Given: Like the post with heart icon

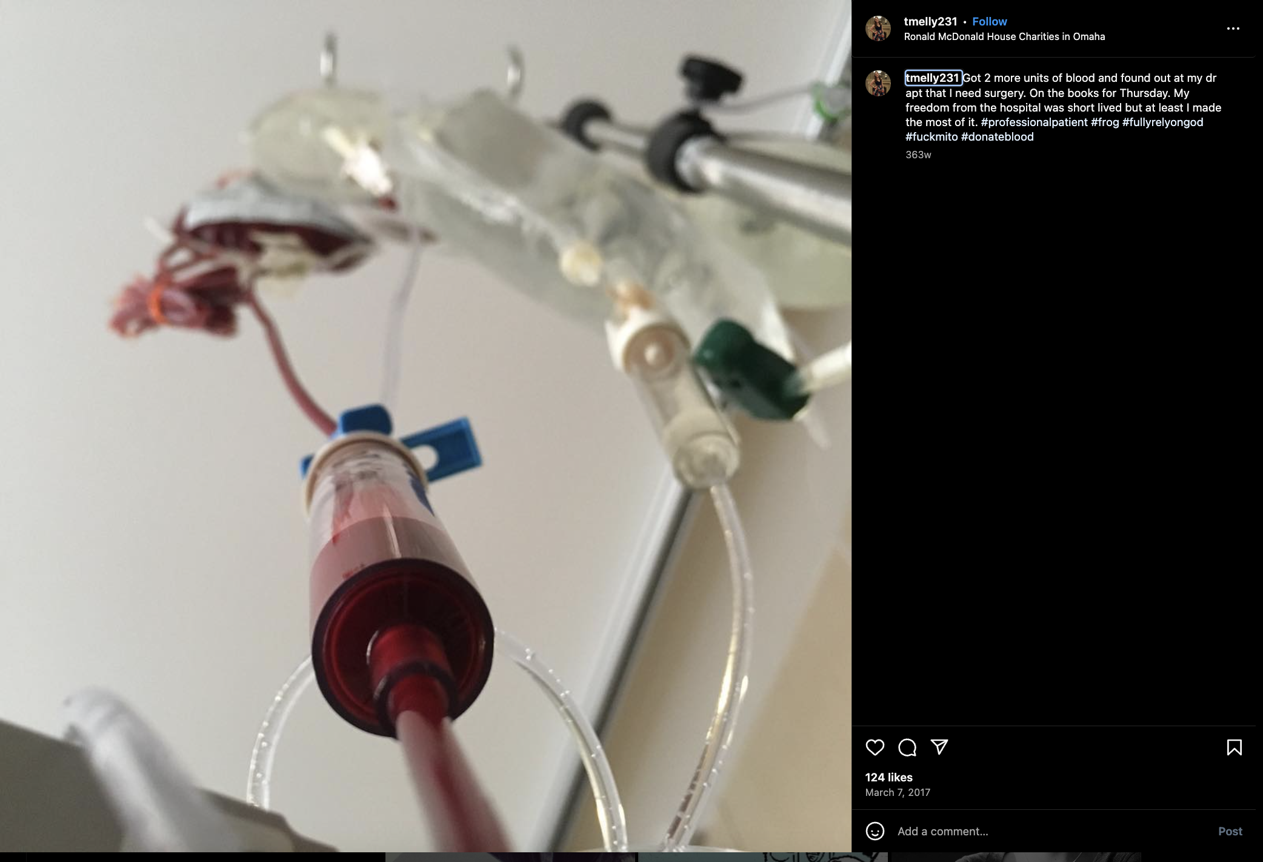Looking at the screenshot, I should (875, 747).
